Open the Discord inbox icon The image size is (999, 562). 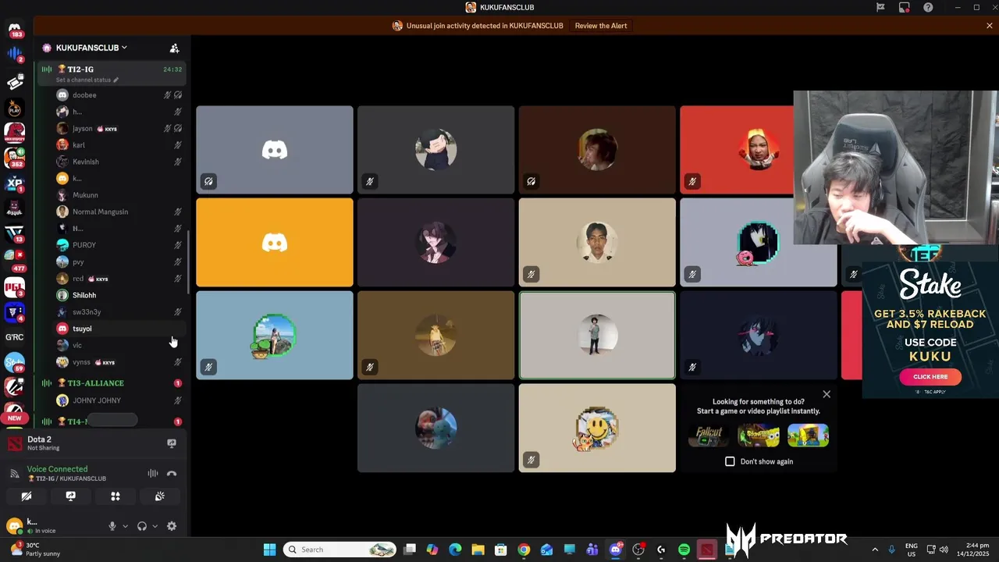coord(904,8)
